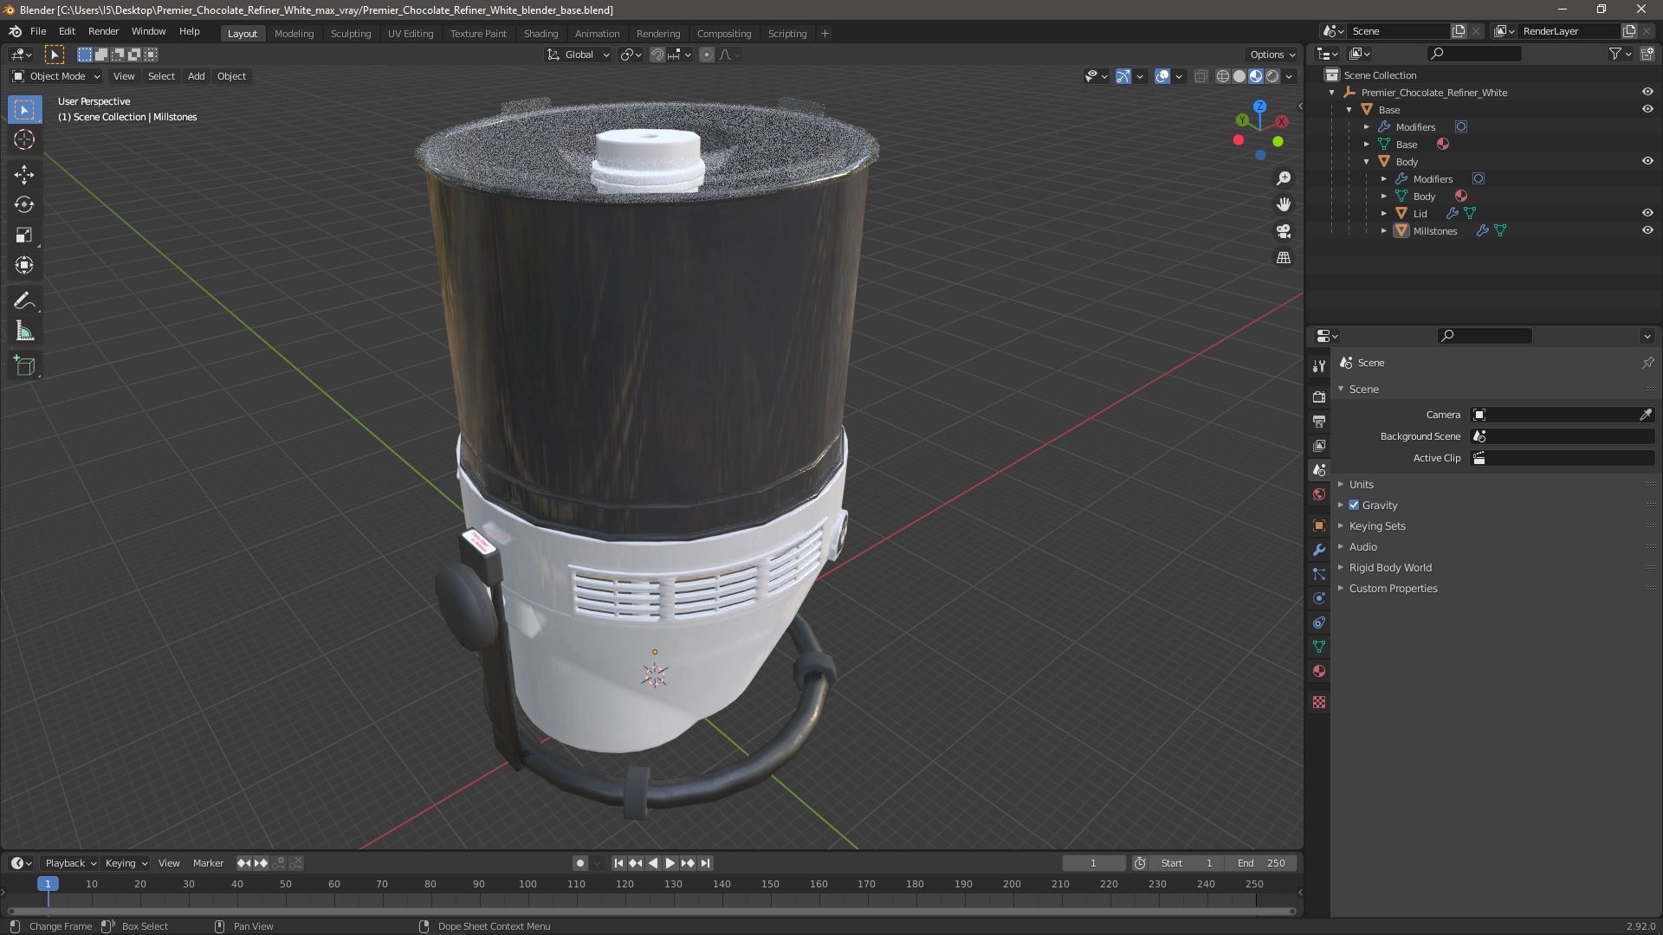Image resolution: width=1663 pixels, height=935 pixels.
Task: Jump to the last frame
Action: (x=706, y=863)
